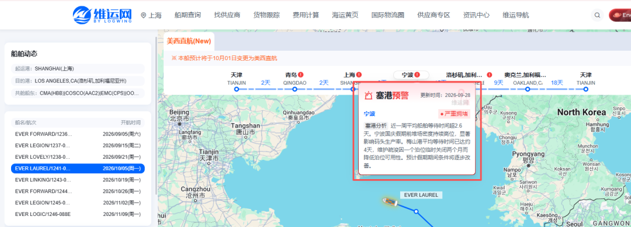Click the 目的港 LOS ANGELES field

[x=78, y=81]
